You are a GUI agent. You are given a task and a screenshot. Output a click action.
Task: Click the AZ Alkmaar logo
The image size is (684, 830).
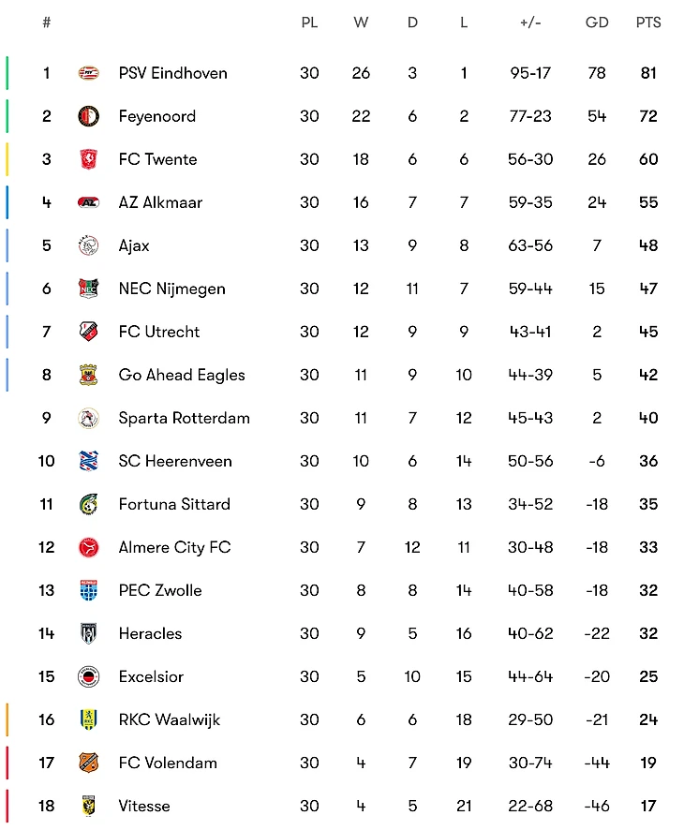88,202
